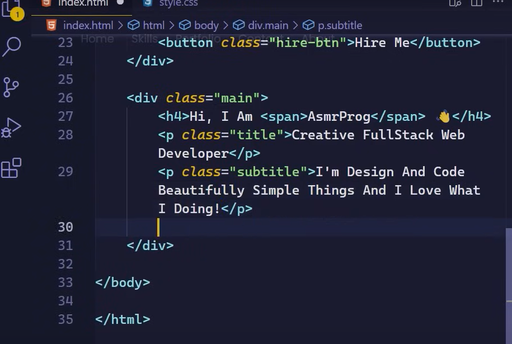Click line number 26 in the gutter
The width and height of the screenshot is (512, 344).
(65, 98)
